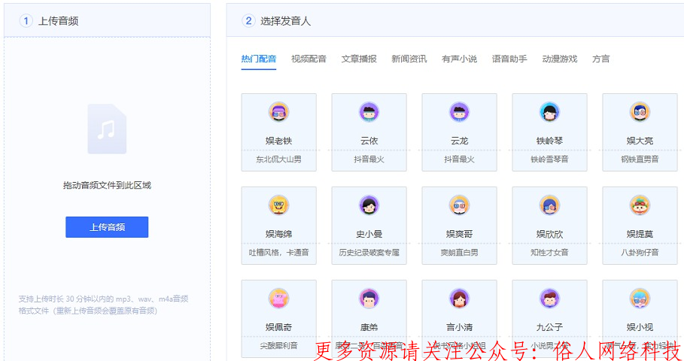Choose the 铁岭琴 voice avatar
Viewport: 684px width, 361px height.
pos(549,112)
